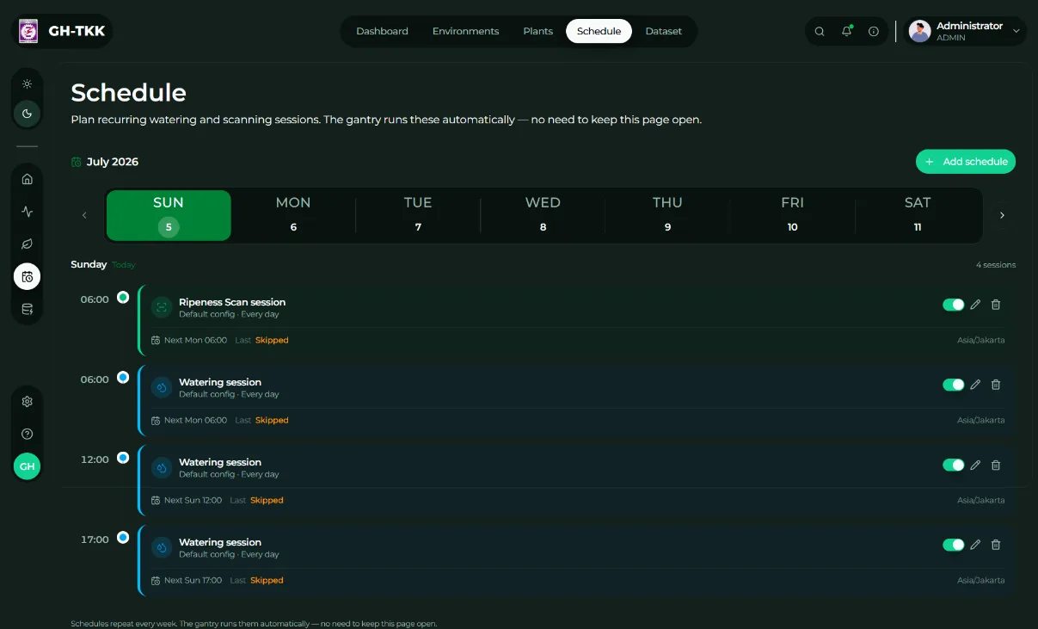Viewport: 1038px width, 629px height.
Task: Click Skipped status in 17:00 Watering card
Action: point(267,580)
